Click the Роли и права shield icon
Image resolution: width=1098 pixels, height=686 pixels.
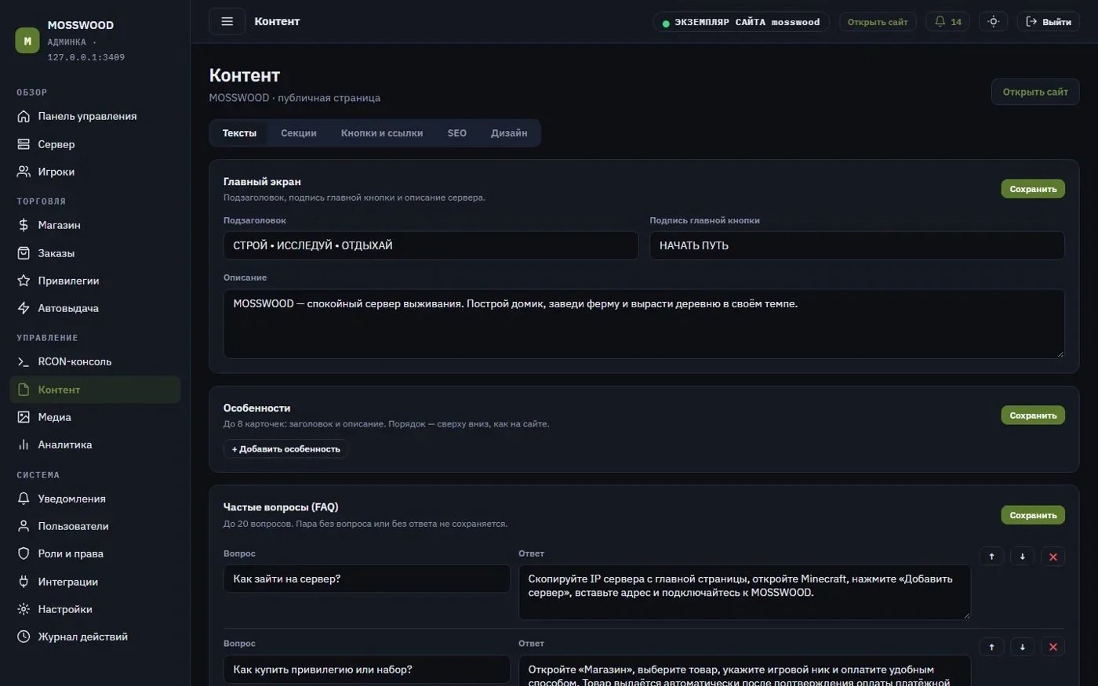point(24,554)
